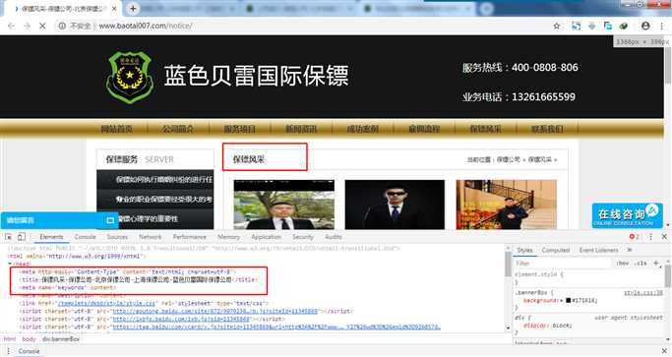Add new style rule with the plus icon
The width and height of the screenshot is (672, 357).
(655, 264)
